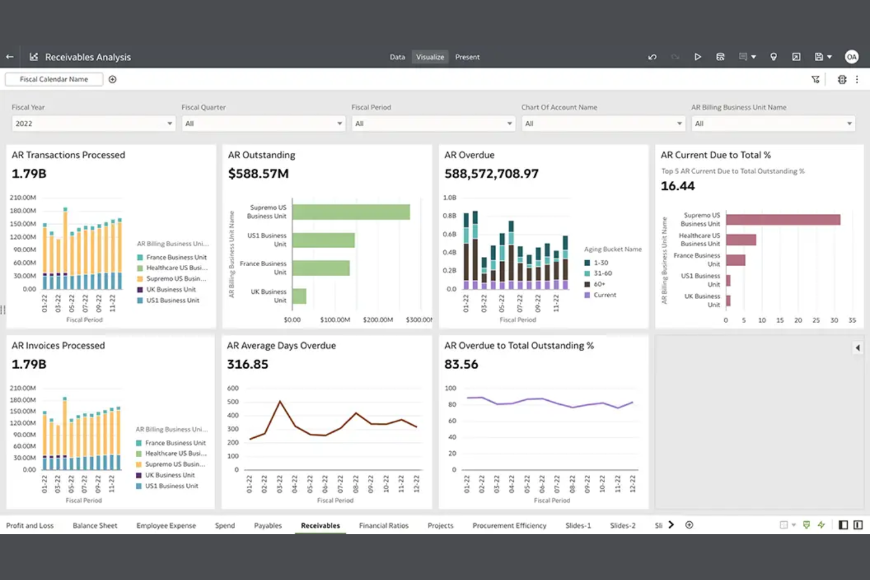
Task: Open the OA user profile avatar
Action: pyautogui.click(x=851, y=57)
